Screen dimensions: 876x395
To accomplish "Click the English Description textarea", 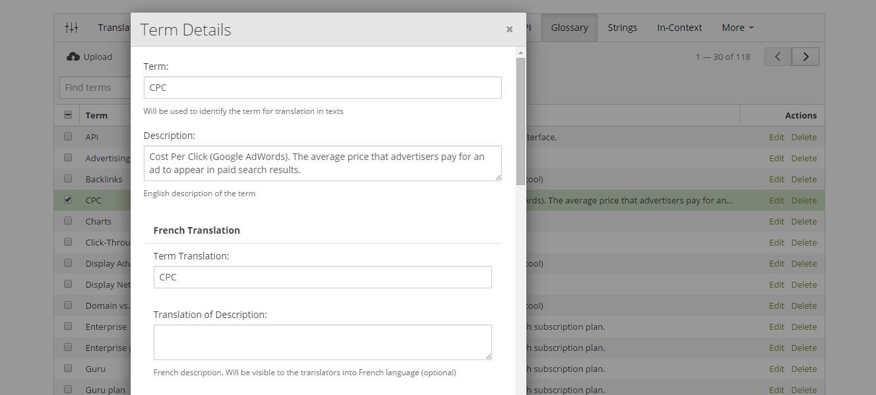I will tap(323, 163).
